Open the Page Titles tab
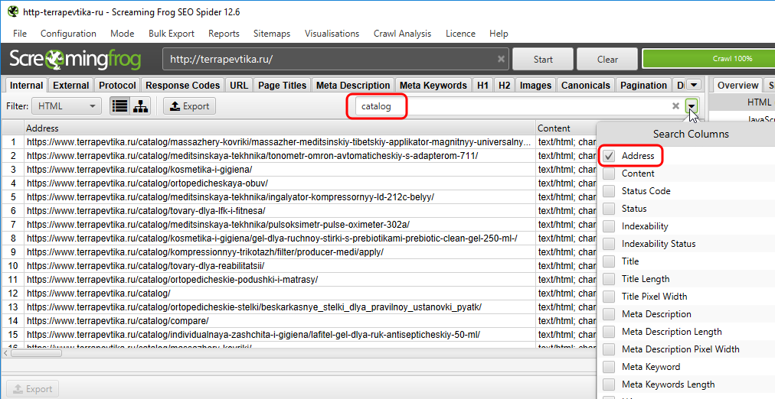 [x=282, y=85]
